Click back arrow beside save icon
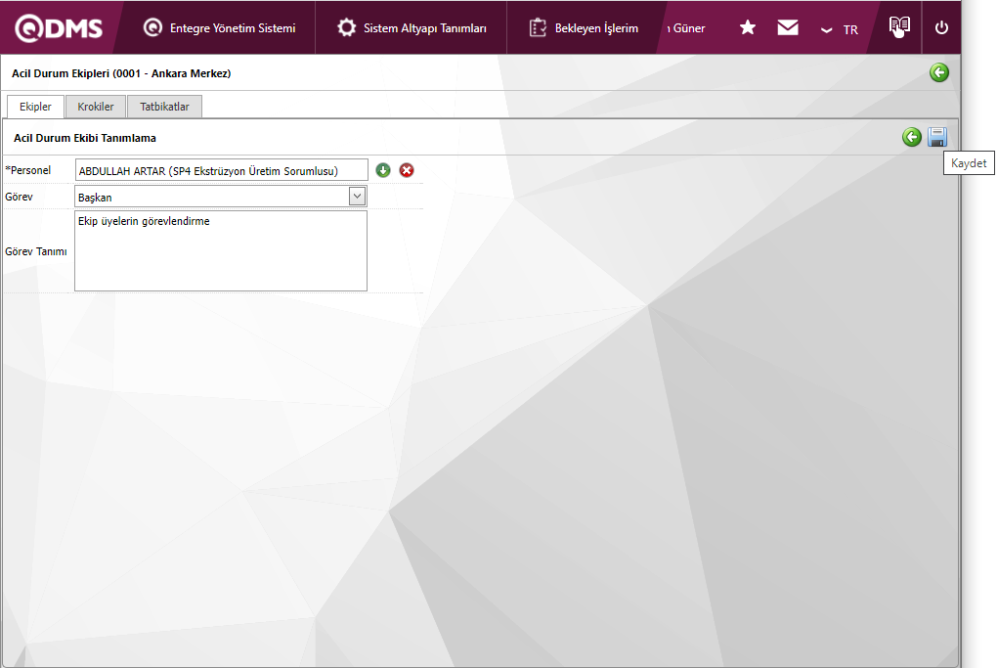The width and height of the screenshot is (998, 668). [x=911, y=137]
